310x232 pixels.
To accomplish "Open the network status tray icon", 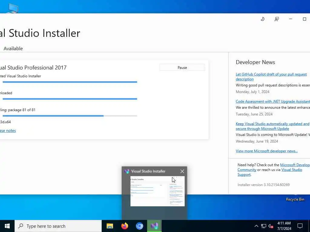I will (264, 226).
